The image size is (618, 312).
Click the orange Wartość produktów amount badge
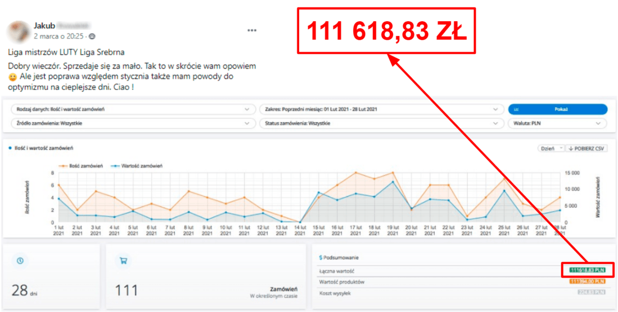pyautogui.click(x=587, y=281)
